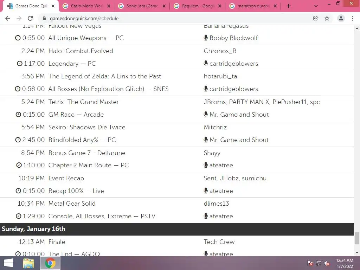Click the network tray icon

(318, 263)
